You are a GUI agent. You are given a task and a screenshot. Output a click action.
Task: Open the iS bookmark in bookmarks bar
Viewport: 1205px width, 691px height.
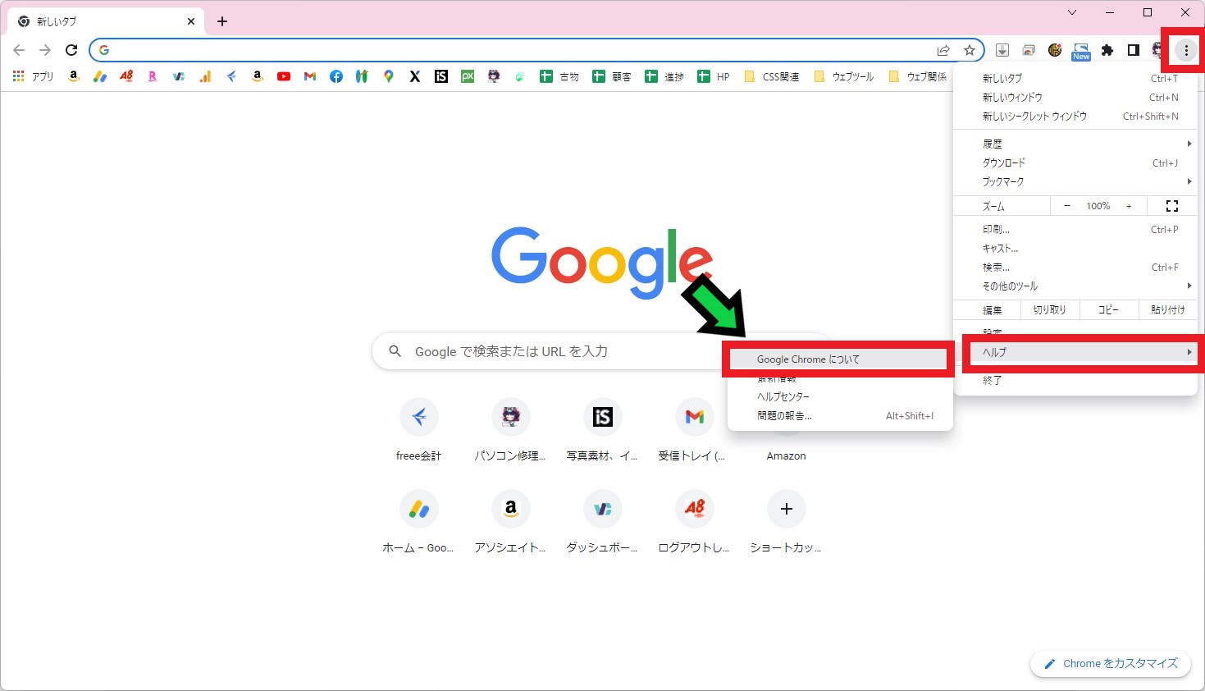[441, 76]
